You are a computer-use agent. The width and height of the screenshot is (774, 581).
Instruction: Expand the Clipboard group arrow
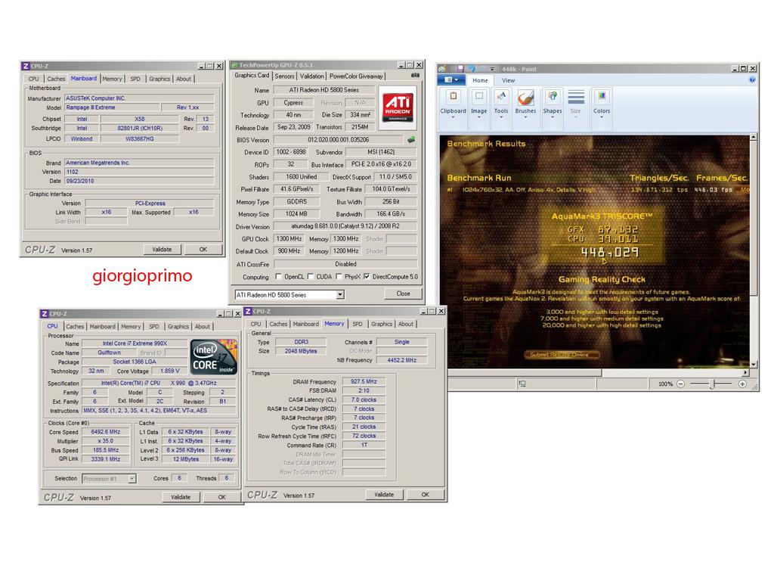(453, 117)
